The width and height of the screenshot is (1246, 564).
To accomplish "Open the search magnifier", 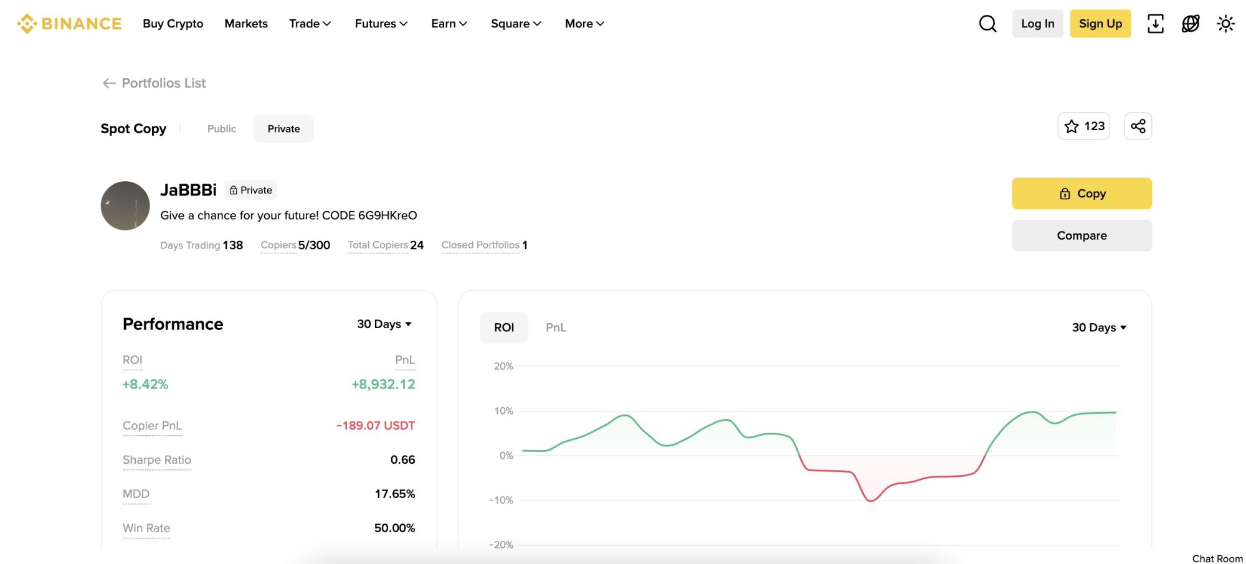I will coord(987,23).
